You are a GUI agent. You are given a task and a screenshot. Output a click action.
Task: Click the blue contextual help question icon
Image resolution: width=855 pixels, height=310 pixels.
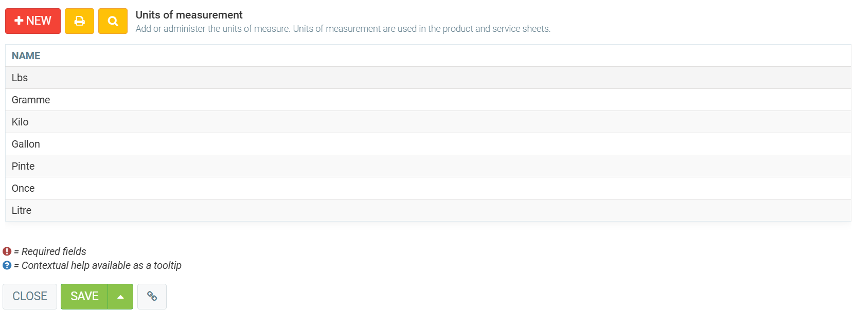pyautogui.click(x=7, y=265)
